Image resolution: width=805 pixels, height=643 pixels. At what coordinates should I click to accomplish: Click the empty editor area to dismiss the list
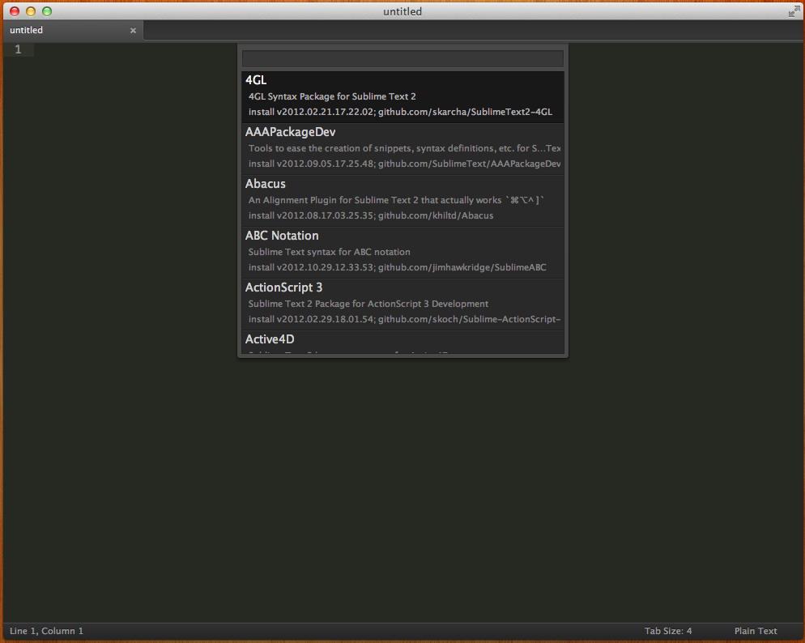click(x=405, y=486)
